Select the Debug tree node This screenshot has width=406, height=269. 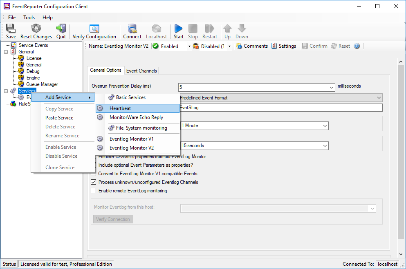[33, 71]
